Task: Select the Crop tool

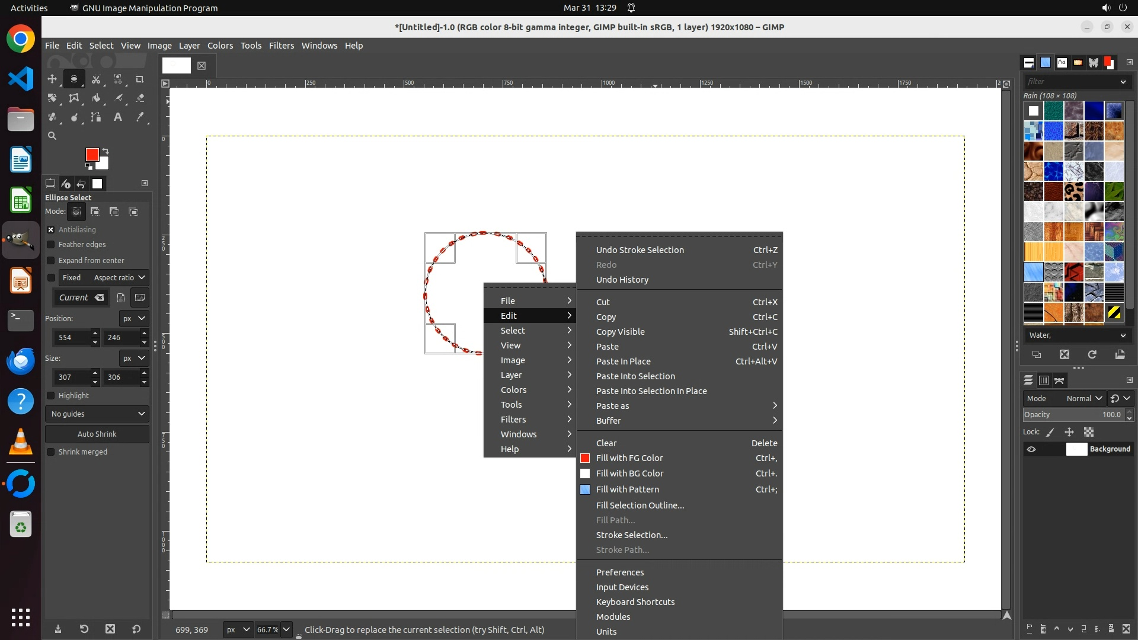Action: click(x=140, y=79)
